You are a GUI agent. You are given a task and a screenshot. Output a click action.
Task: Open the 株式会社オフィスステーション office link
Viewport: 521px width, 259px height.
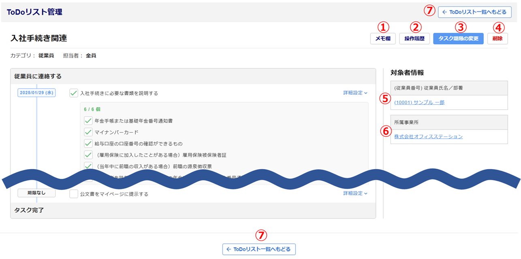(x=428, y=137)
